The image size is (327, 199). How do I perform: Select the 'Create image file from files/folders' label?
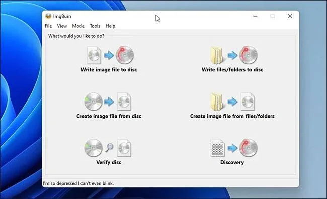[232, 116]
